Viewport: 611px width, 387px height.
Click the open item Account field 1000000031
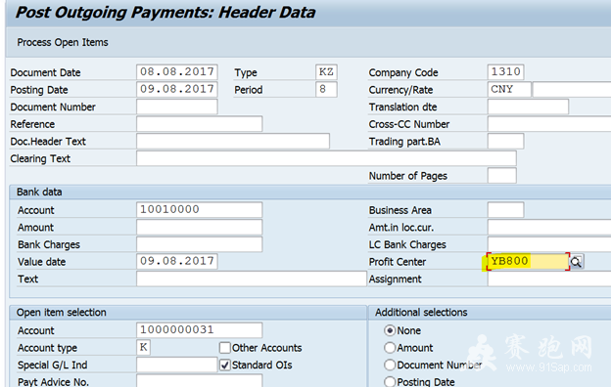pyautogui.click(x=200, y=330)
